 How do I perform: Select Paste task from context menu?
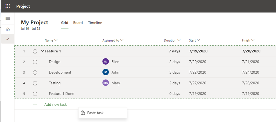[x=95, y=113]
